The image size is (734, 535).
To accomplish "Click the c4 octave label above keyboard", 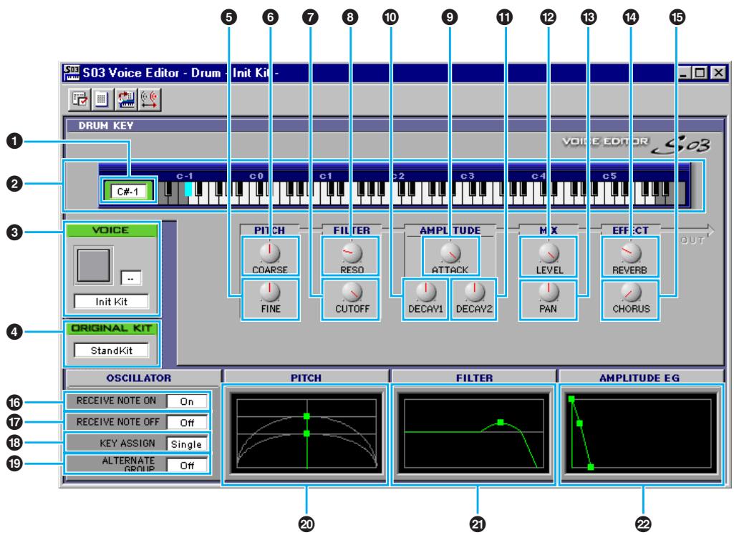I will 539,176.
